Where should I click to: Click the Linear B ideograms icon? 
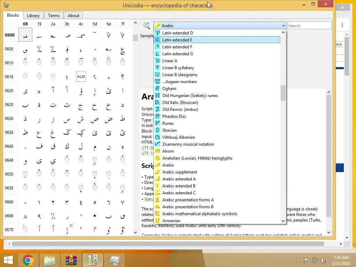pyautogui.click(x=157, y=75)
